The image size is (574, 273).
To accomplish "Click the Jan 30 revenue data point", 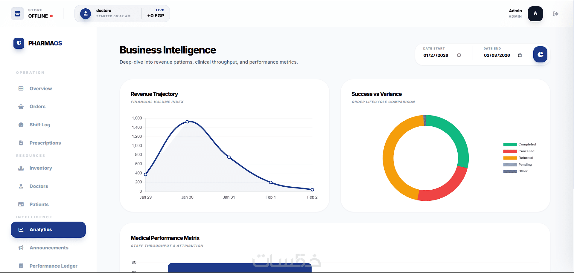I will pos(187,122).
